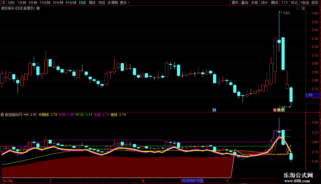This screenshot has width=321, height=184.
Task: Open the 多股 multi-stock view
Action: pos(255,3)
